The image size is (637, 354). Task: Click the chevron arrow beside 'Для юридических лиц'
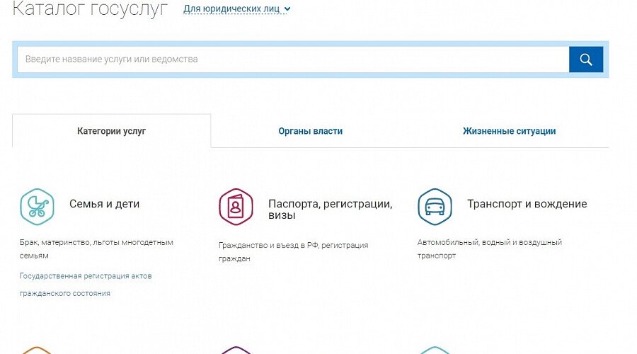[x=287, y=10]
